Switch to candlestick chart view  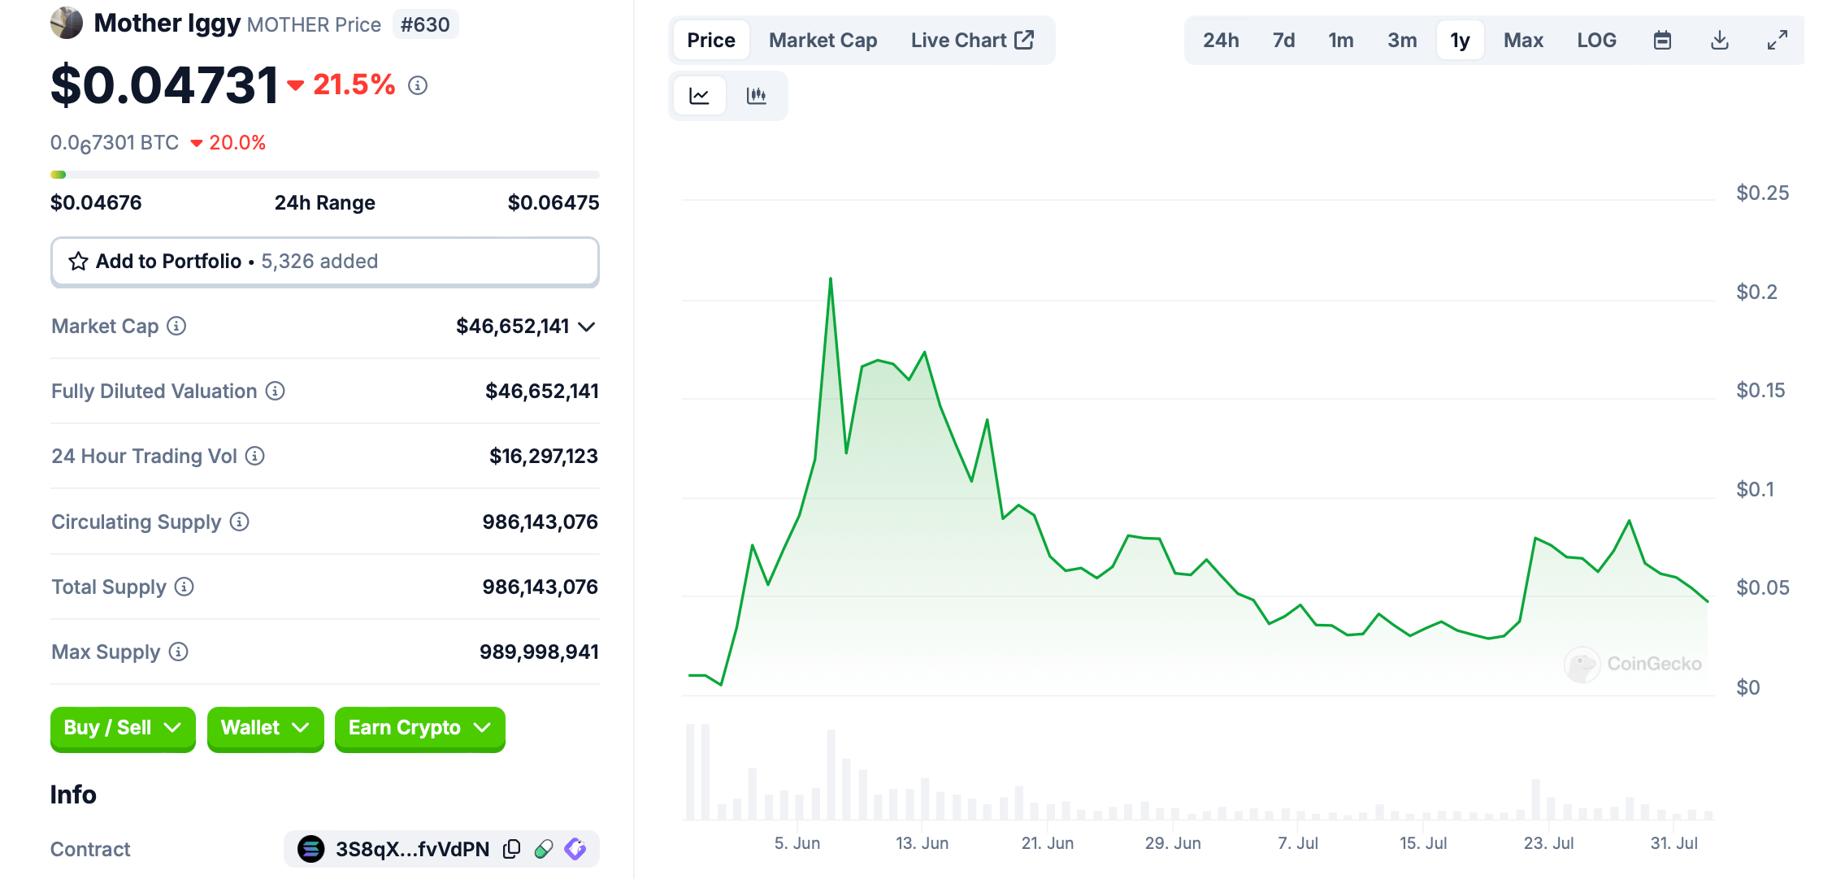point(757,96)
